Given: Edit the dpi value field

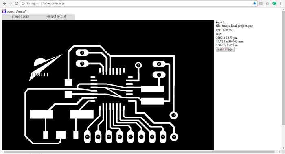Looking at the screenshot, I should point(227,30).
